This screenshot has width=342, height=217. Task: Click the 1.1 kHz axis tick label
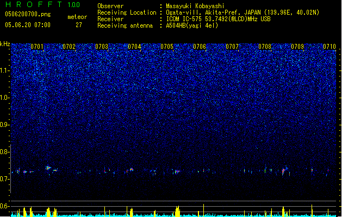(x=5, y=71)
